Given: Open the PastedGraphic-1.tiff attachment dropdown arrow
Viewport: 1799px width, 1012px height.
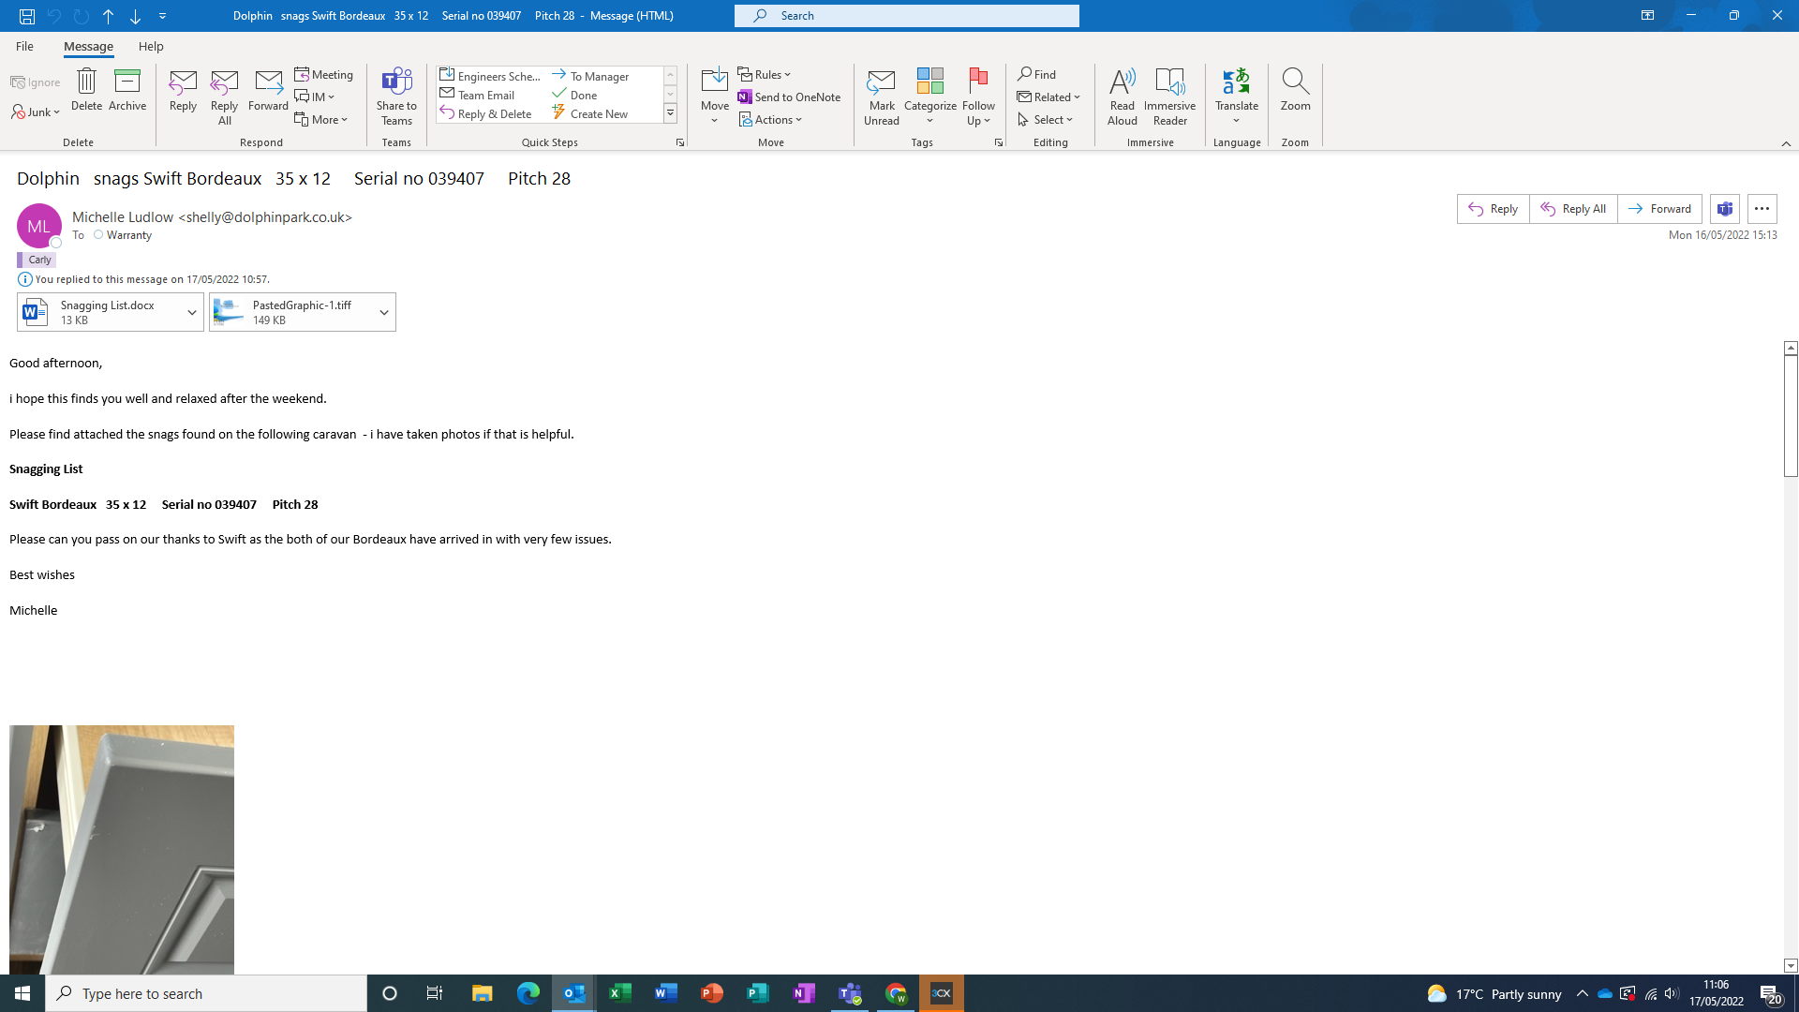Looking at the screenshot, I should (384, 313).
